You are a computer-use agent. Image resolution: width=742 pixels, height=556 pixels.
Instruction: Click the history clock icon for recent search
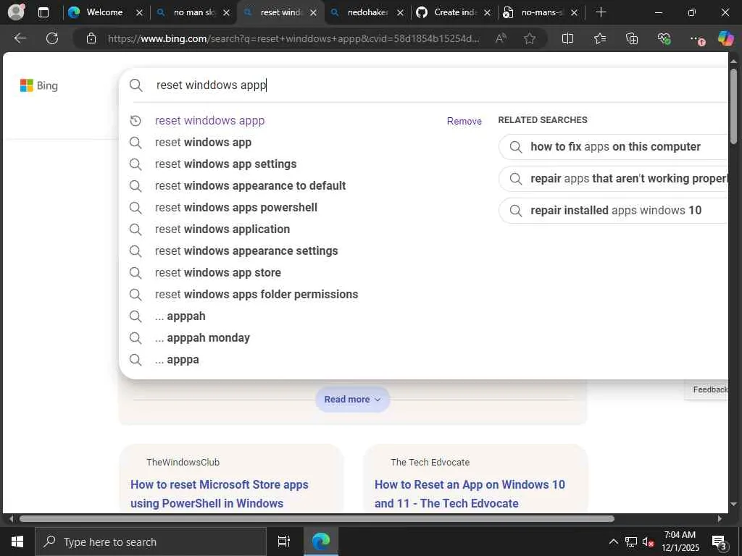[136, 121]
